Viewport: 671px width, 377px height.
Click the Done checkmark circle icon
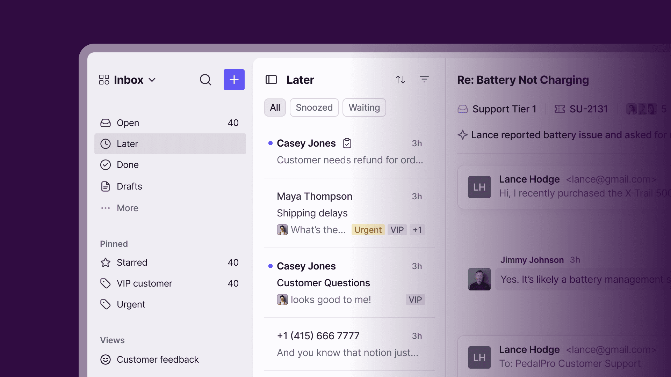tap(106, 165)
